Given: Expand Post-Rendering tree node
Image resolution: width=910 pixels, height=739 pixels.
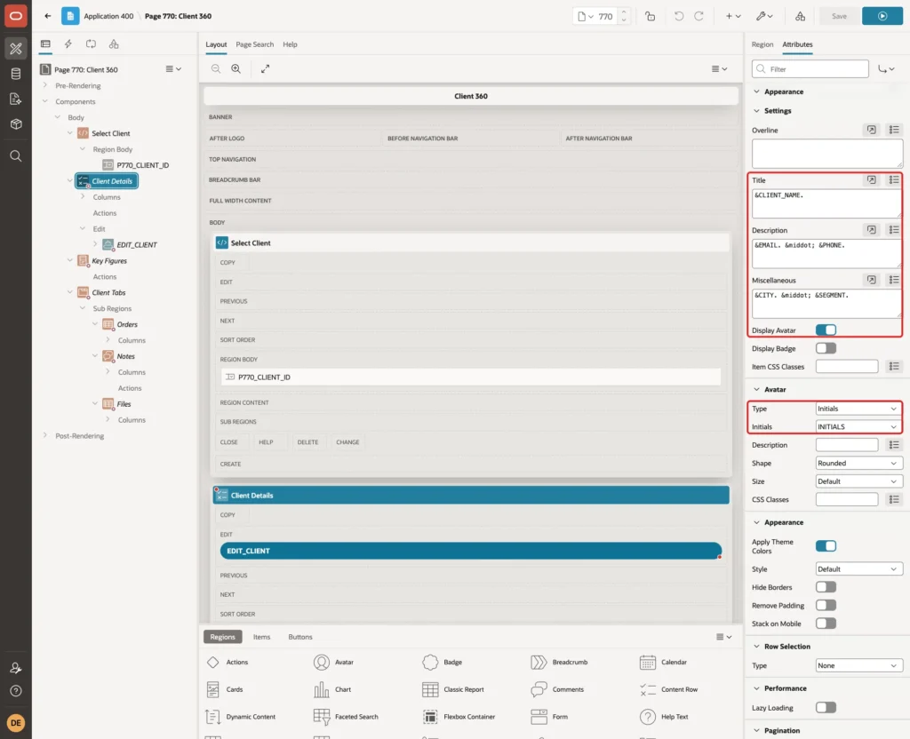Looking at the screenshot, I should (45, 435).
